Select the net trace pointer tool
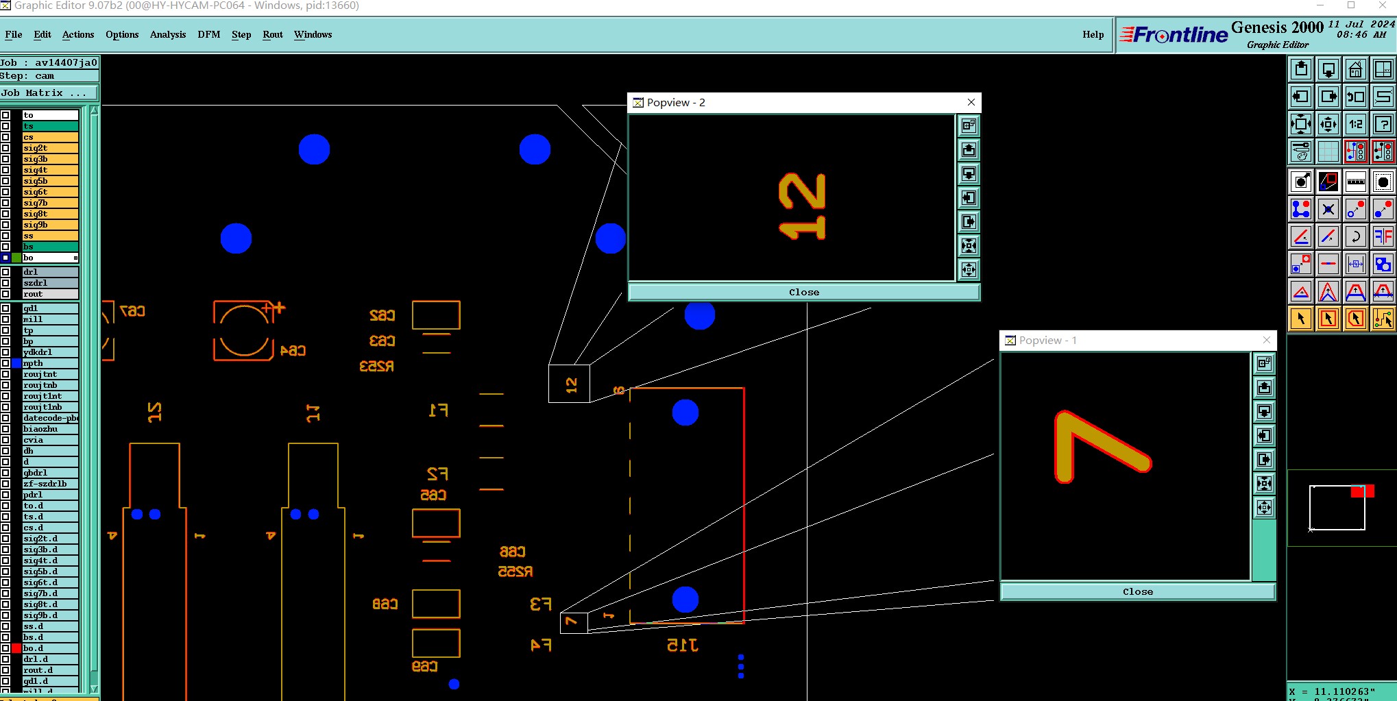The height and width of the screenshot is (701, 1397). point(1383,319)
